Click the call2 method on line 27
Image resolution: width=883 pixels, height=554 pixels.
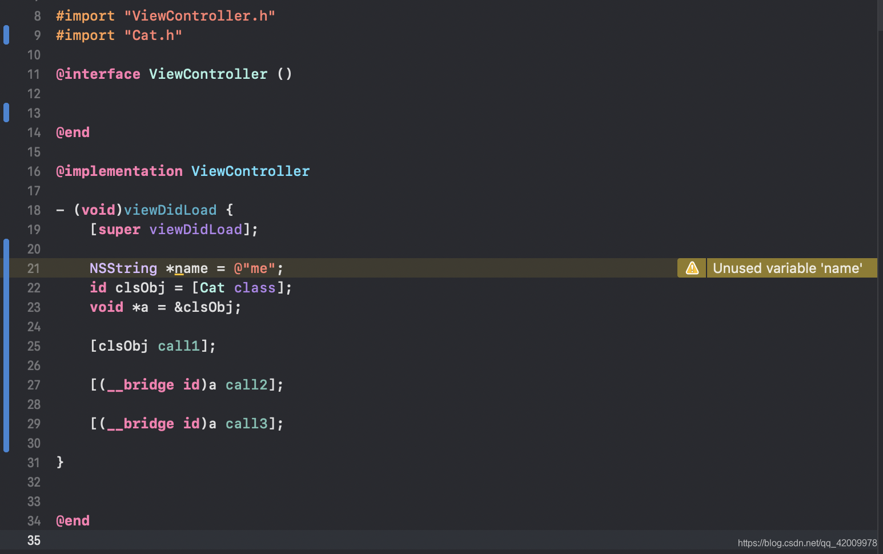[x=246, y=385]
